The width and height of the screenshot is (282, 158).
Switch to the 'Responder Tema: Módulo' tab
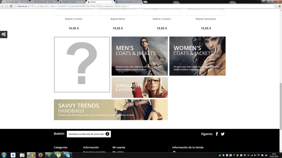(15, 2)
